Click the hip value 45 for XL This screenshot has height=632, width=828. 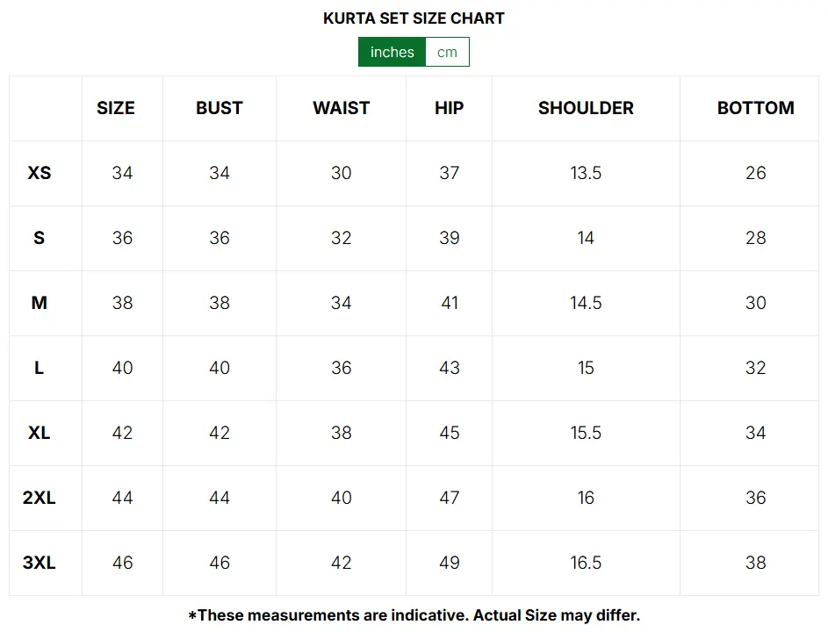449,433
